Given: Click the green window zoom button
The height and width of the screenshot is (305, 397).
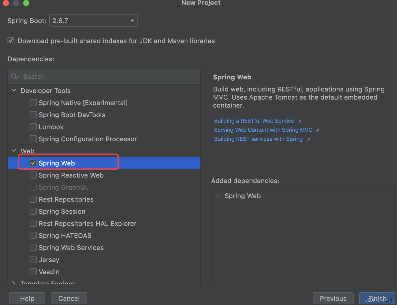Looking at the screenshot, I should [26, 3].
